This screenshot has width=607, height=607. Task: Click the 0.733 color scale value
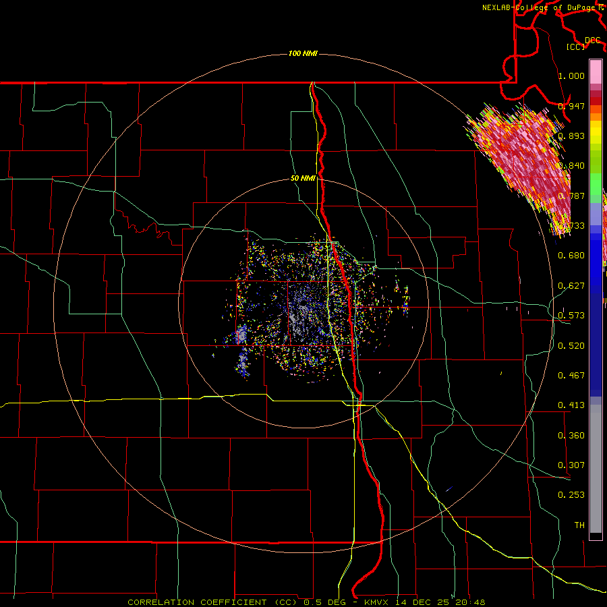click(571, 226)
